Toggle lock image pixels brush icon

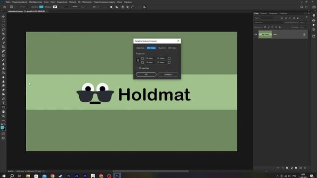(x=268, y=27)
